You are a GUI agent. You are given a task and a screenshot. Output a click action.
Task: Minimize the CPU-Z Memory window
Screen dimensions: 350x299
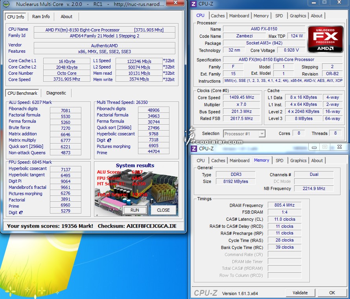pos(314,147)
